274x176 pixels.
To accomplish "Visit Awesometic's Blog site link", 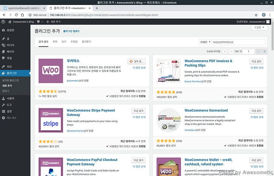I will click(21, 22).
